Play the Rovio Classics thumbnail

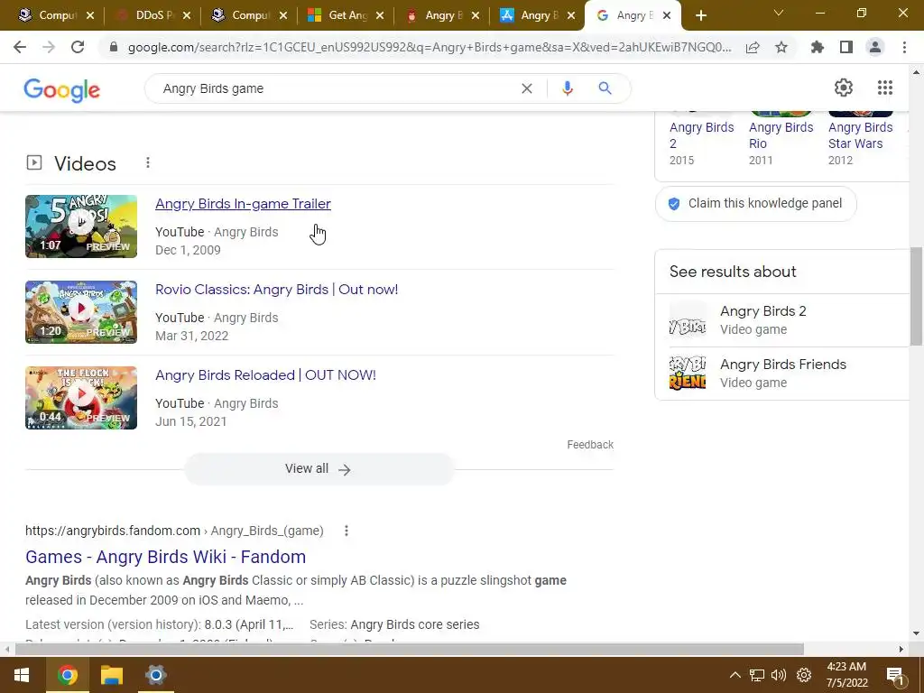pyautogui.click(x=81, y=312)
